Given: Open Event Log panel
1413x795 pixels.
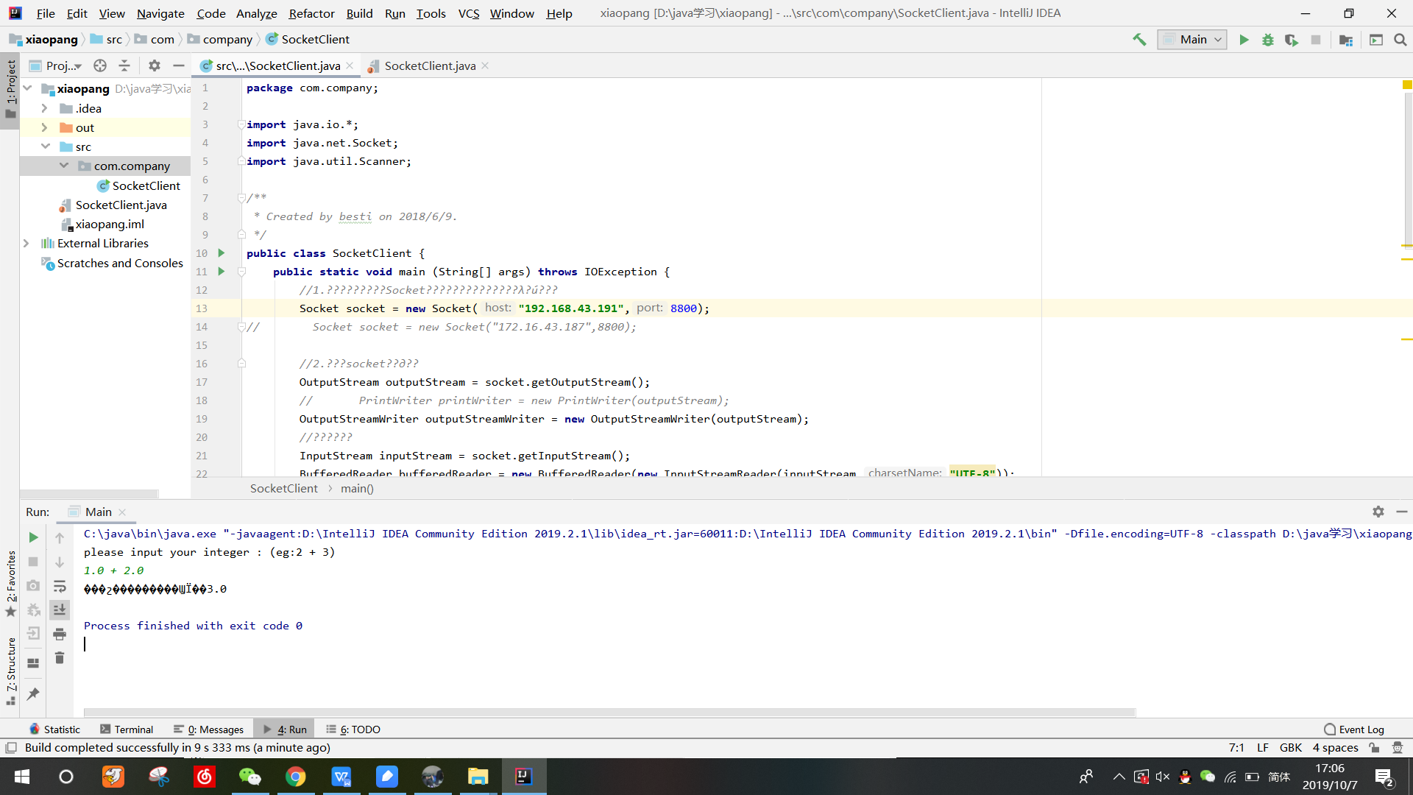Looking at the screenshot, I should 1353,729.
